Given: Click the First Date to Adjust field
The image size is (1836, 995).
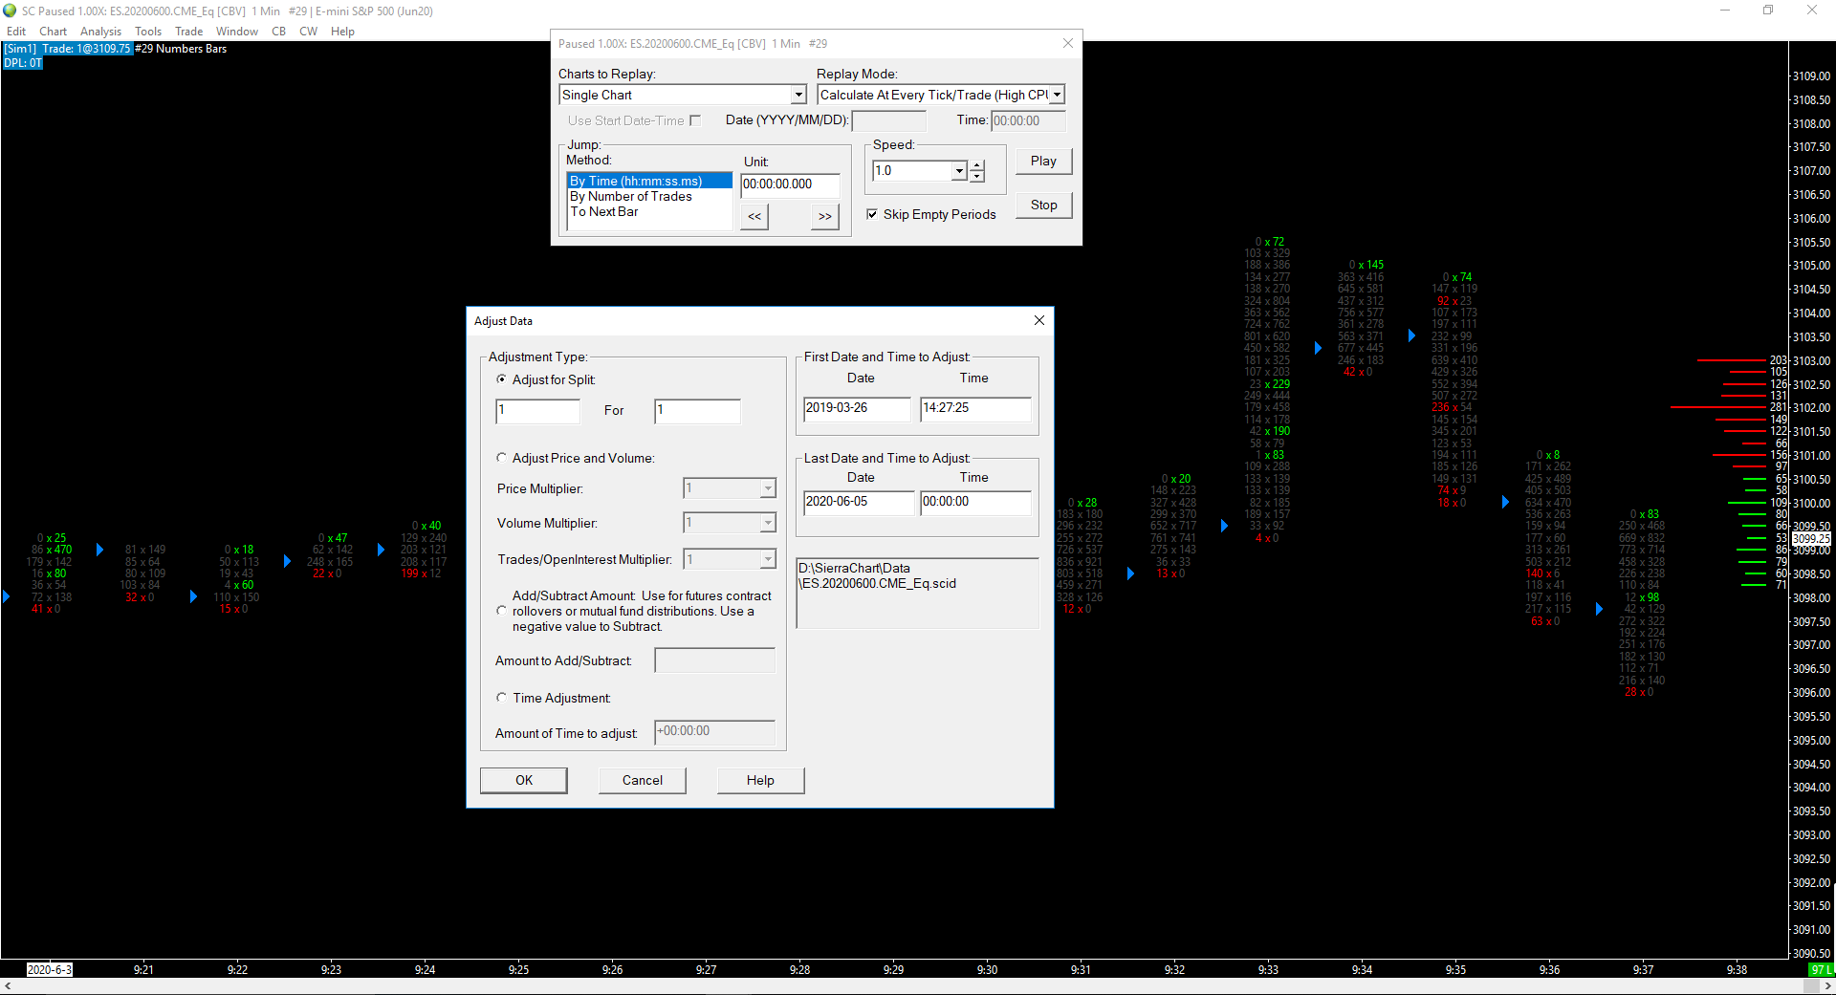Looking at the screenshot, I should point(857,408).
